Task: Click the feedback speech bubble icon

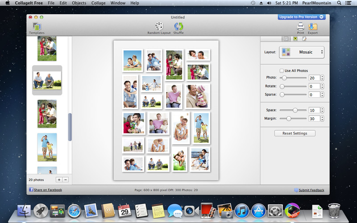Action: pos(296,190)
